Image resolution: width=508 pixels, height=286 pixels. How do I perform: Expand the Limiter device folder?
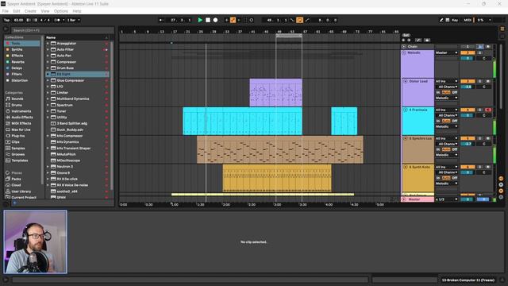[x=48, y=93]
